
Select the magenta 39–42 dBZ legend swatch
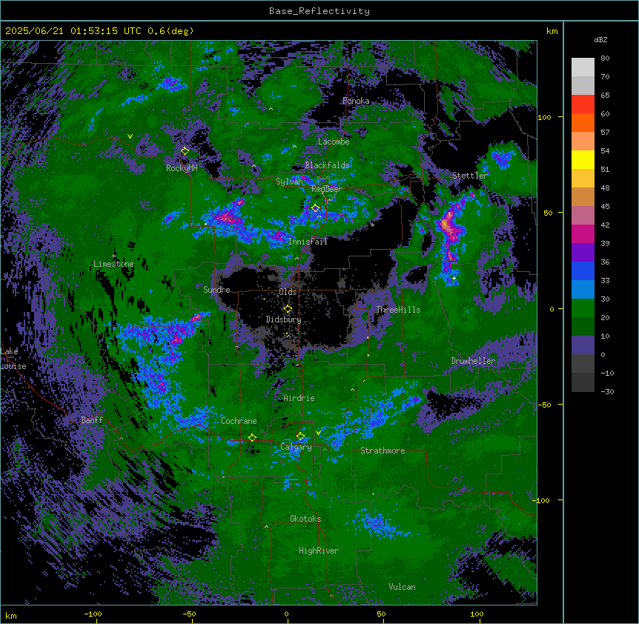click(x=583, y=234)
